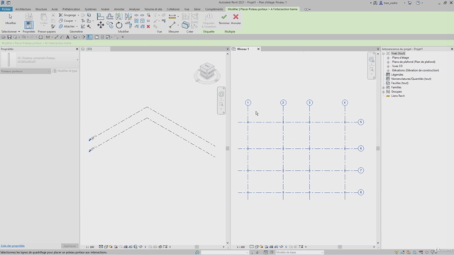This screenshot has width=454, height=255.
Task: Select the Trim/Extend to corner tool
Action: (x=128, y=25)
